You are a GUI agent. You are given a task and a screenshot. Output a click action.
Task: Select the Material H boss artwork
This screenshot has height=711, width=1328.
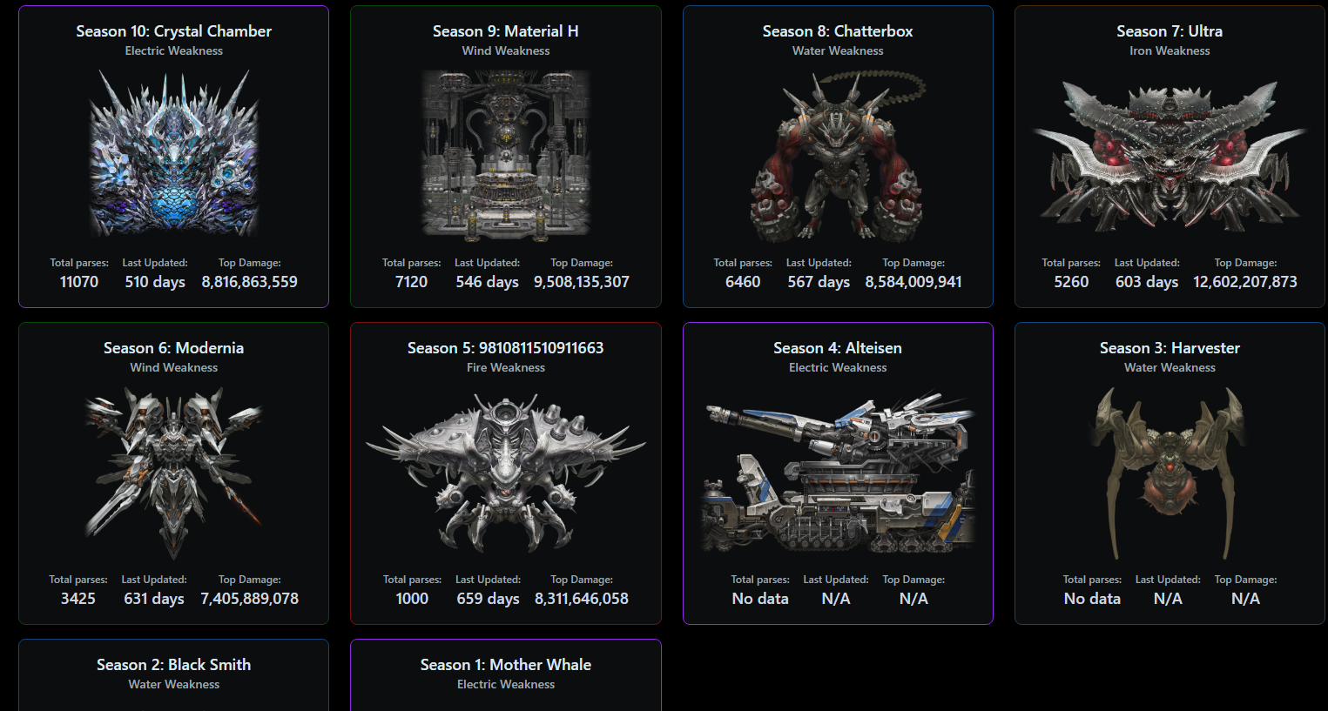click(506, 154)
